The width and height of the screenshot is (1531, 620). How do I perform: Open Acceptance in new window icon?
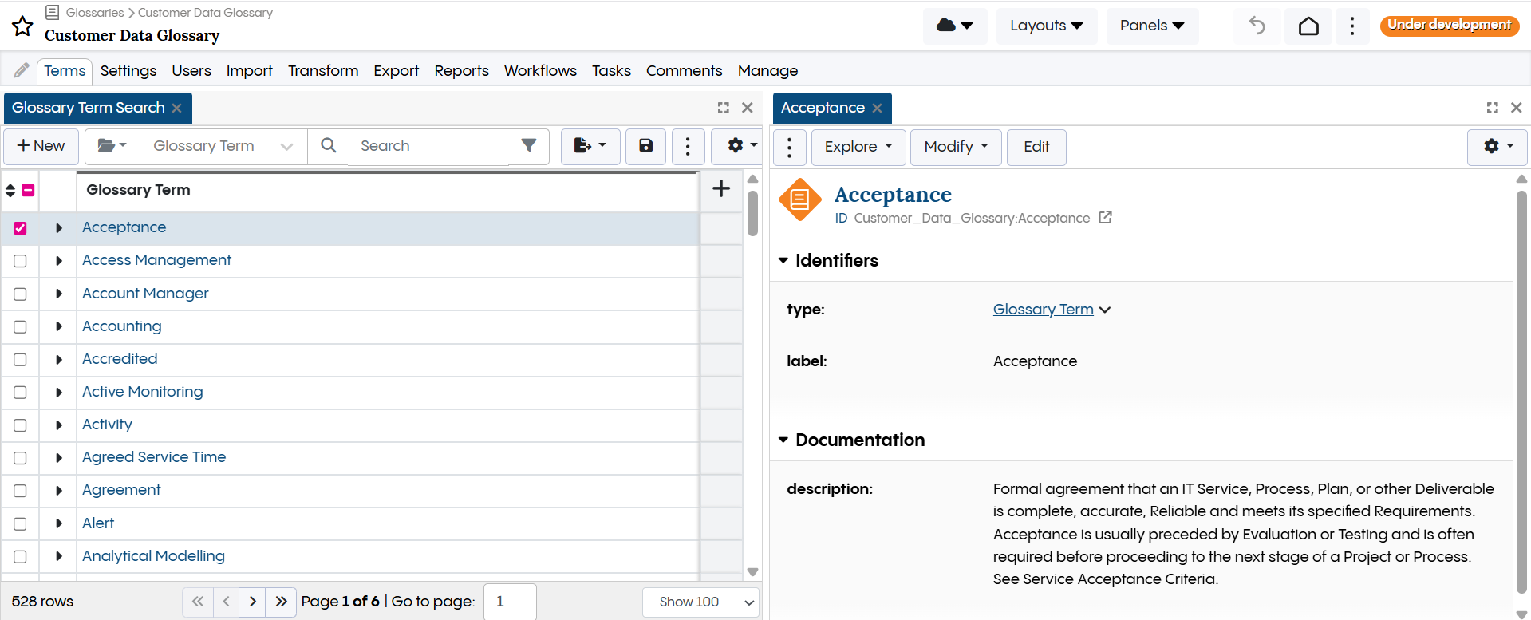[1105, 218]
